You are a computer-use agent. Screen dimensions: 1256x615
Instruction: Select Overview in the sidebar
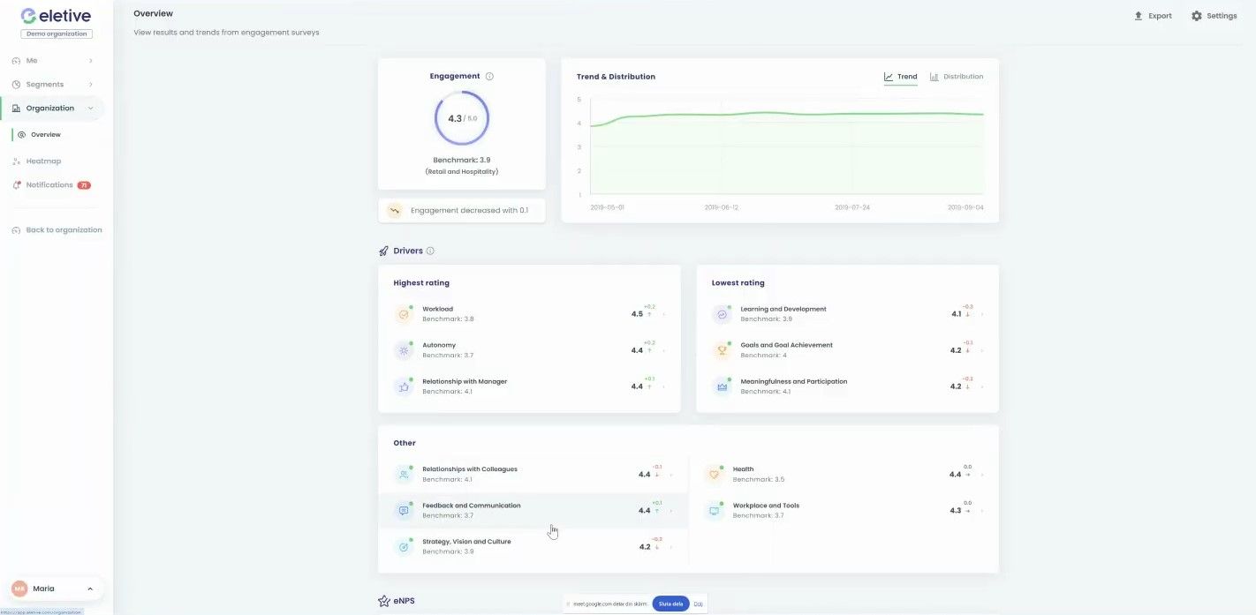(x=46, y=135)
